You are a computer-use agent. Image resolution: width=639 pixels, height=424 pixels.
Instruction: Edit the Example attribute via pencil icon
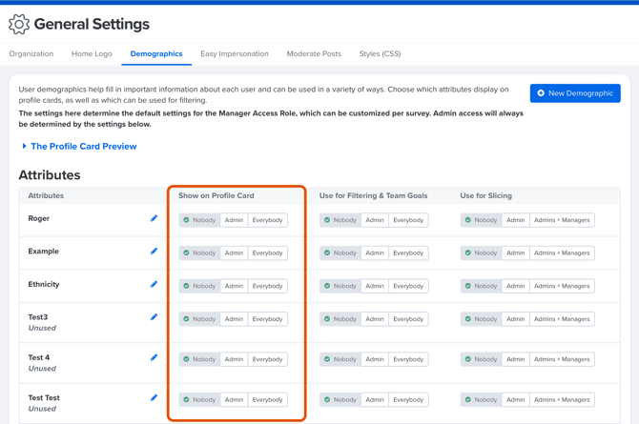click(x=154, y=252)
